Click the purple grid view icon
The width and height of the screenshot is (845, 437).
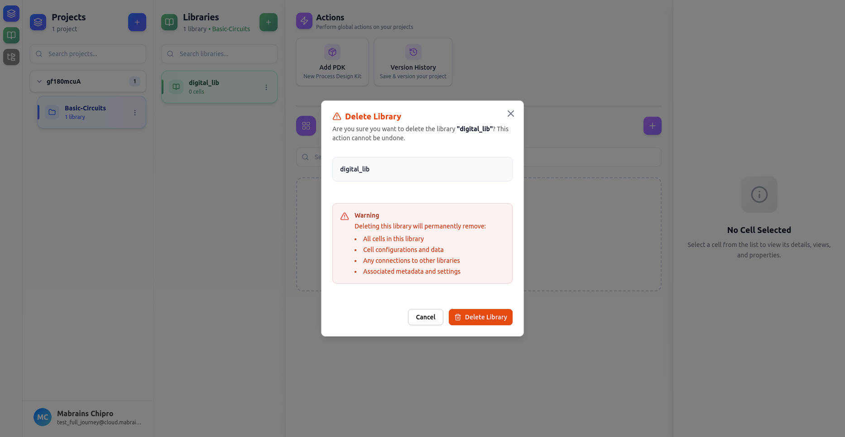point(306,126)
